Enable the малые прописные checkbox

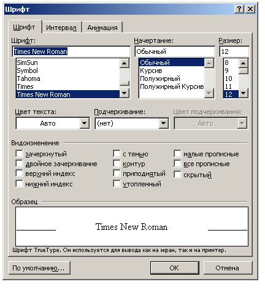coord(177,154)
